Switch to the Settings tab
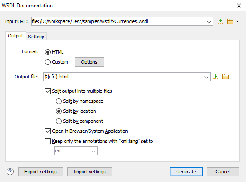The image size is (246, 182). coord(37,37)
